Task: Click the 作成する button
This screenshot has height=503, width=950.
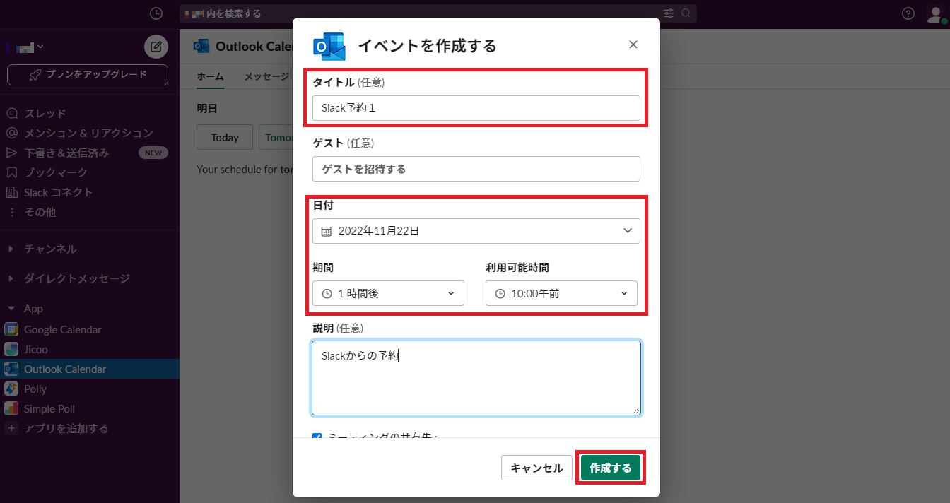Action: 611,468
